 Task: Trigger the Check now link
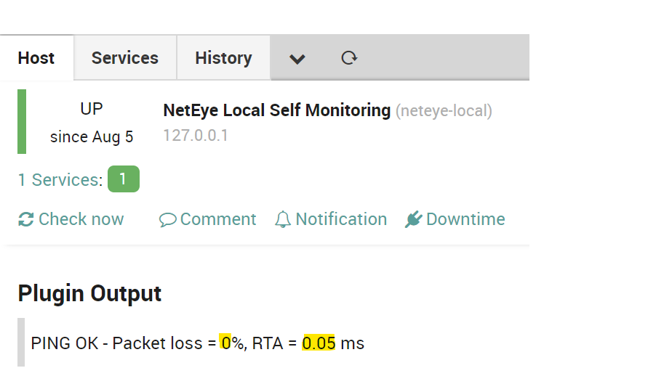(71, 219)
